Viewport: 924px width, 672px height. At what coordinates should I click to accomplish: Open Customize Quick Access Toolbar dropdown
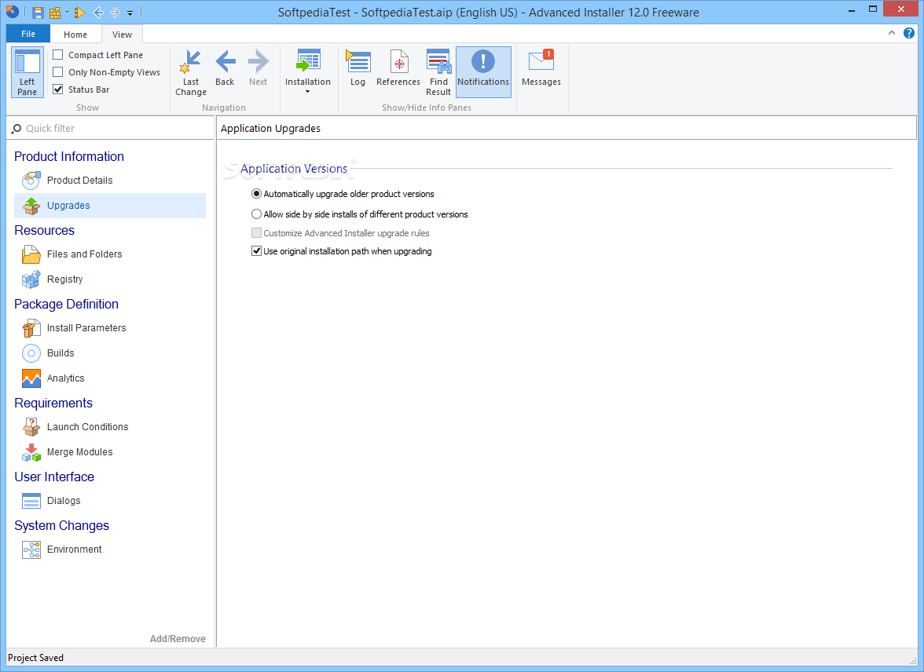[x=130, y=13]
